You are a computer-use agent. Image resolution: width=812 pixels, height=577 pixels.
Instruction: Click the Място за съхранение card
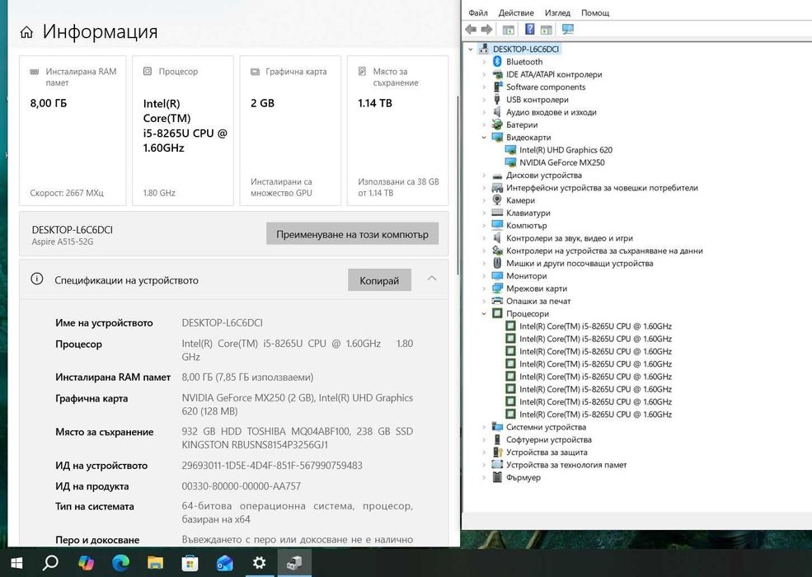click(x=397, y=130)
